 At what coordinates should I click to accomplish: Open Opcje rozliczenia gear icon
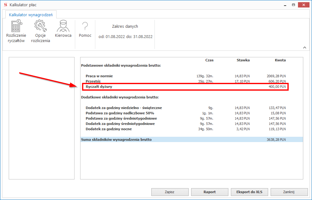tap(40, 26)
